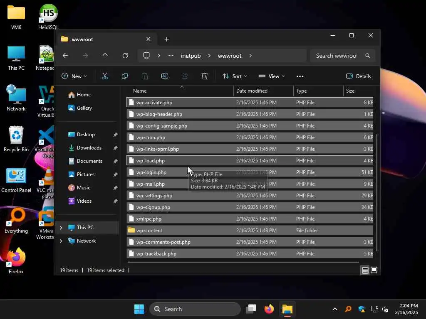Image resolution: width=426 pixels, height=319 pixels.
Task: Select the wp-content folder row
Action: point(250,231)
